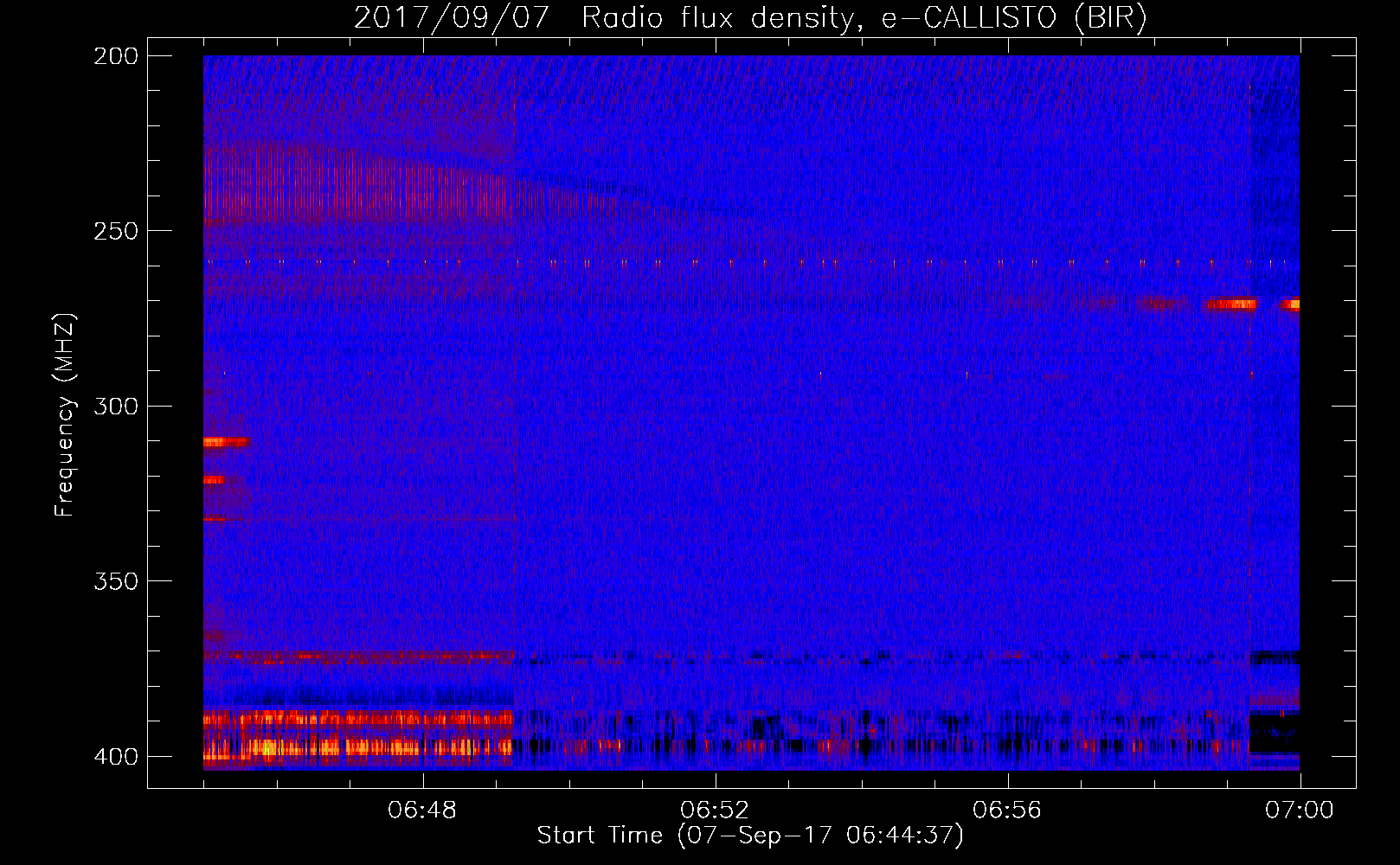Click the red band near 310 MHz at left
The image size is (1400, 865).
coord(227,442)
